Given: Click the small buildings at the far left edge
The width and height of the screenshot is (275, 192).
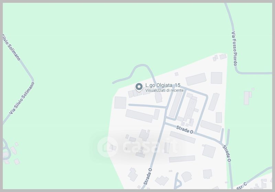Looking at the screenshot, I should [11, 153].
